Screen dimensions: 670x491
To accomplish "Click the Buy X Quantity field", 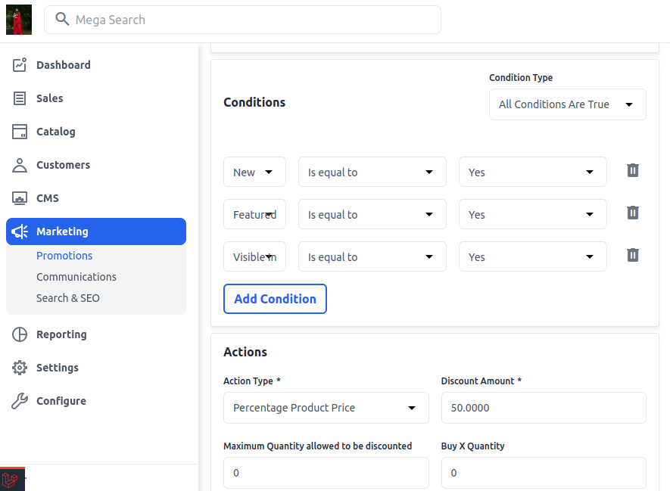I will pos(544,473).
